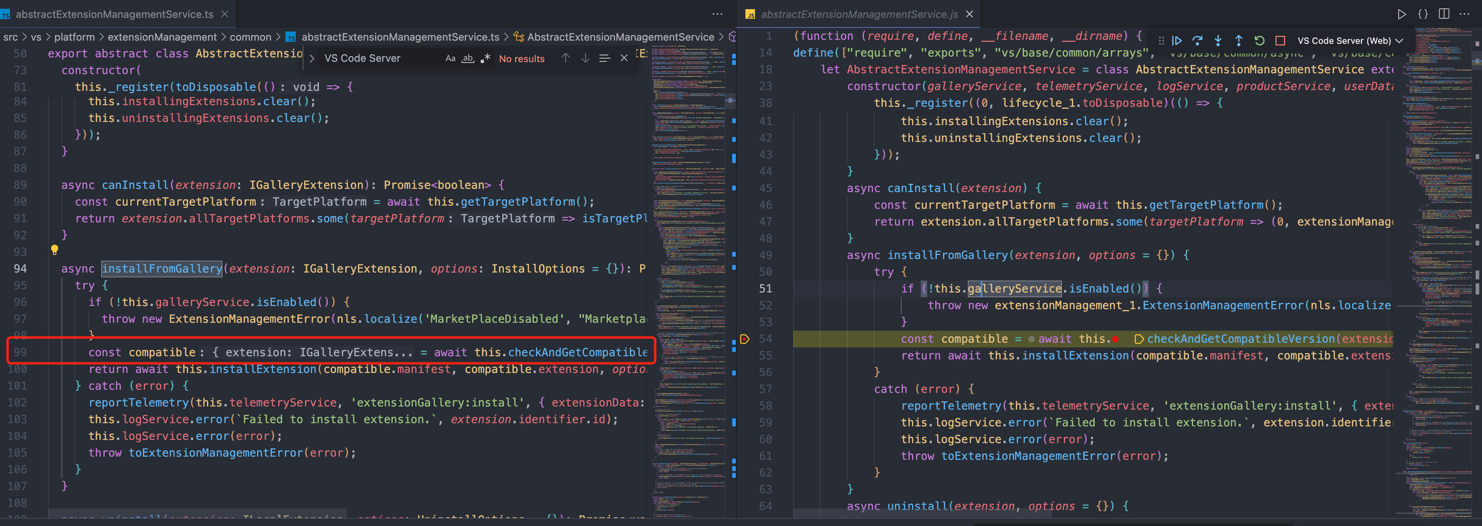Click the lightbulb quick fix near line 93
The height and width of the screenshot is (526, 1482).
point(54,251)
